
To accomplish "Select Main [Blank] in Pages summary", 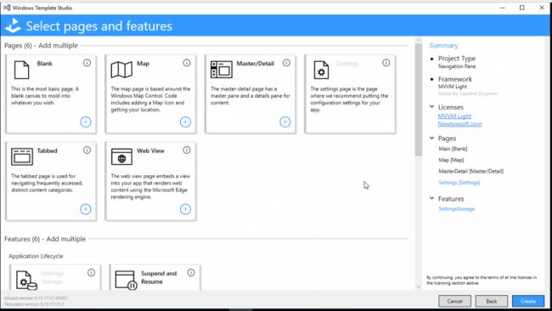I will point(453,149).
